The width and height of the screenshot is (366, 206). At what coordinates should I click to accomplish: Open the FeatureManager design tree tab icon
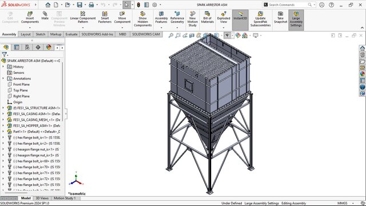[x=6, y=47]
